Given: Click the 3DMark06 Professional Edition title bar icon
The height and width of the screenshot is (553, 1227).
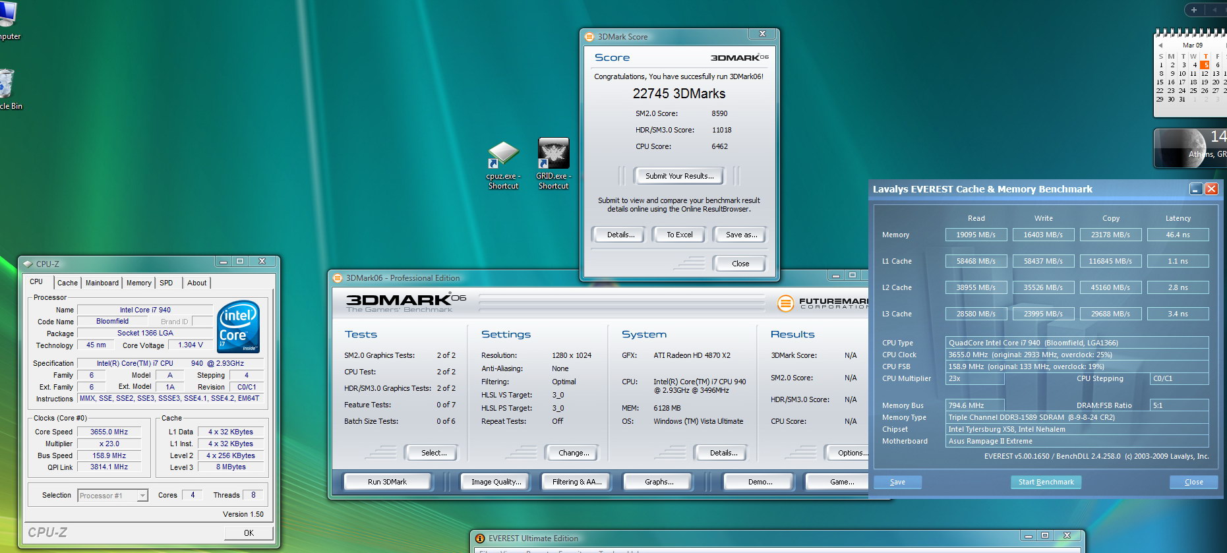Looking at the screenshot, I should 338,278.
